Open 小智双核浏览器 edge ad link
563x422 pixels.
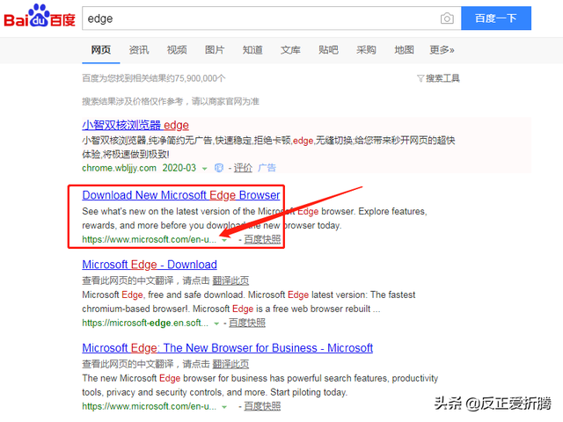pyautogui.click(x=135, y=125)
